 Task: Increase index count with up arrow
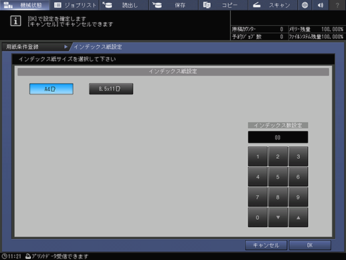pyautogui.click(x=298, y=217)
